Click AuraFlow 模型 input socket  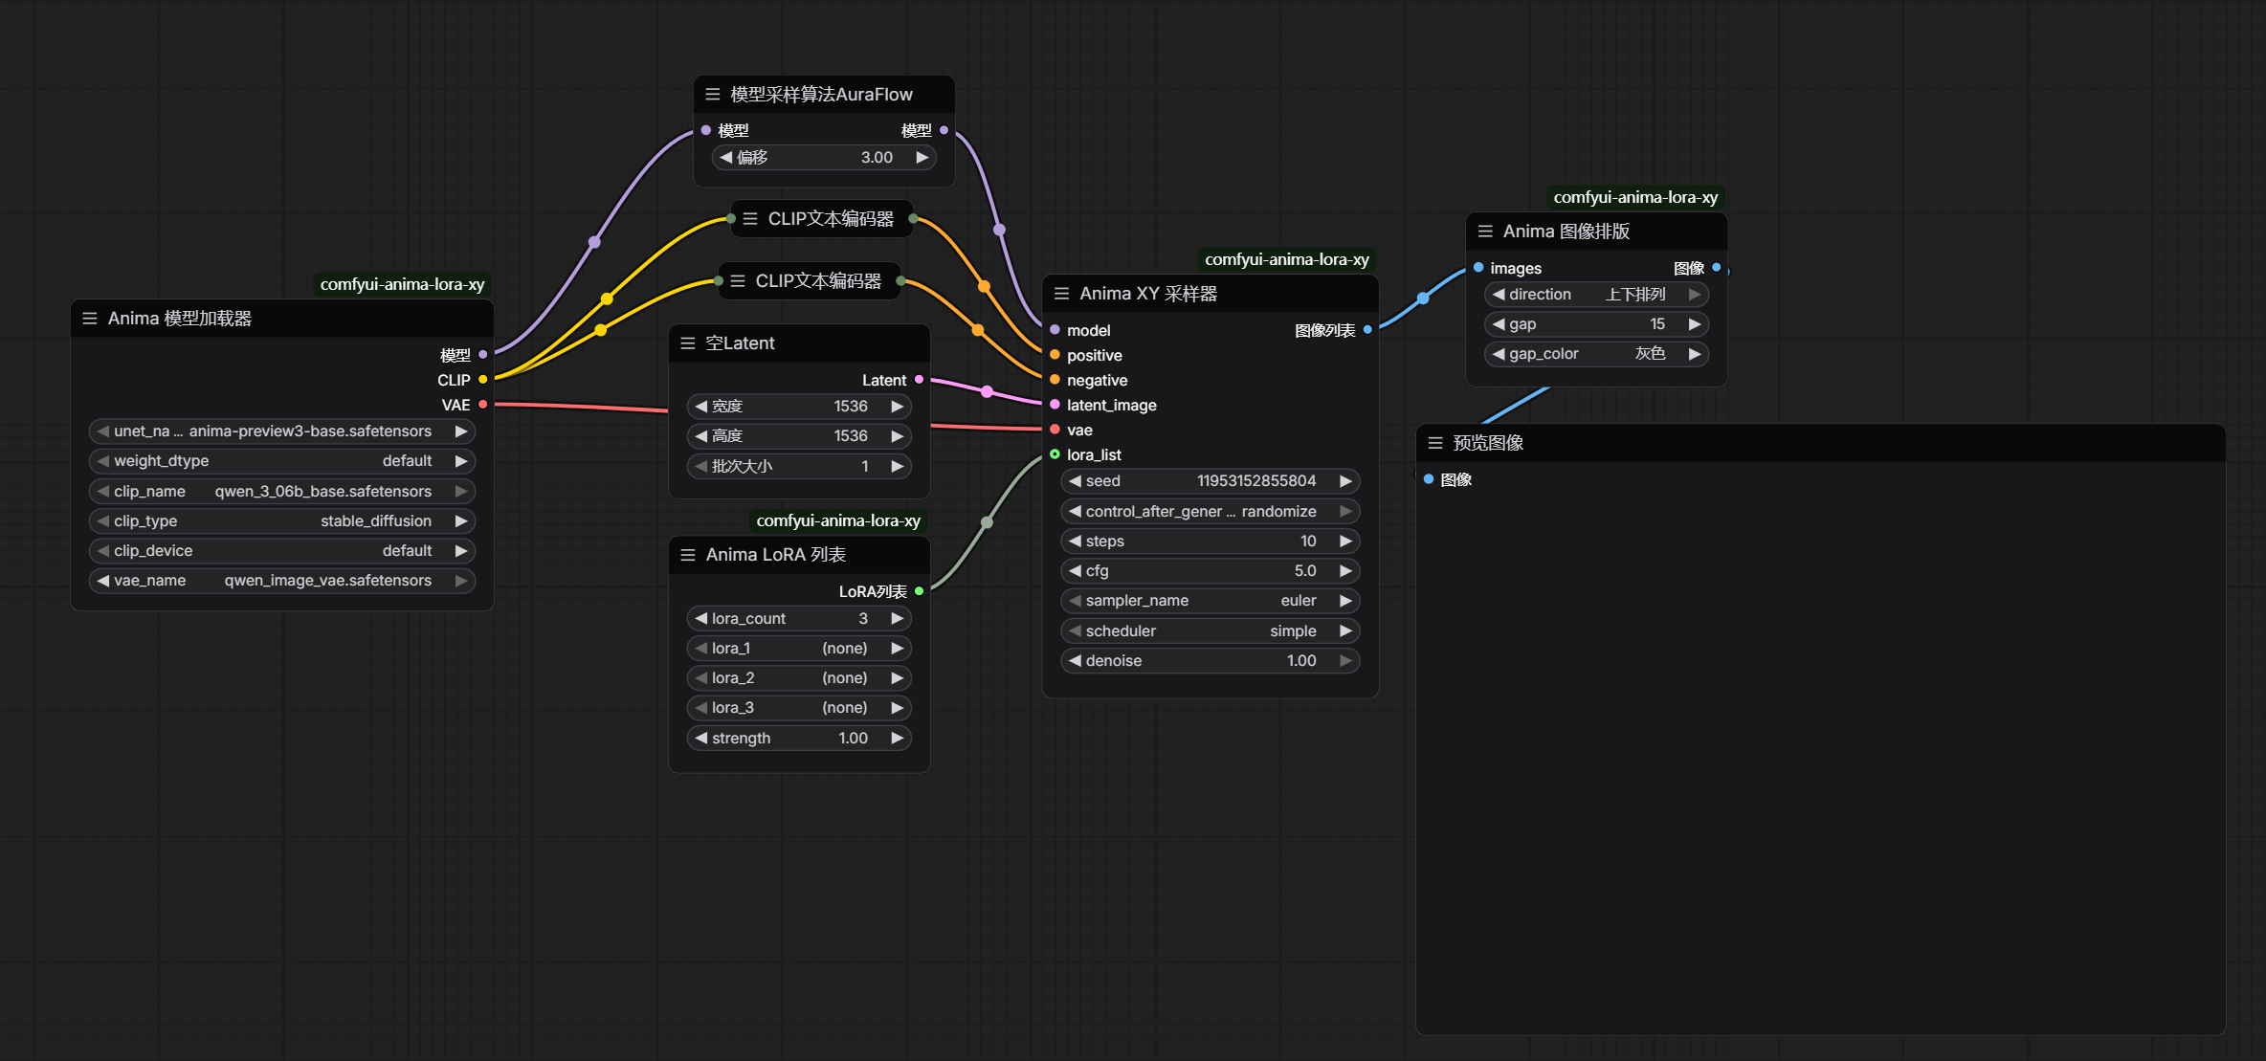click(706, 130)
